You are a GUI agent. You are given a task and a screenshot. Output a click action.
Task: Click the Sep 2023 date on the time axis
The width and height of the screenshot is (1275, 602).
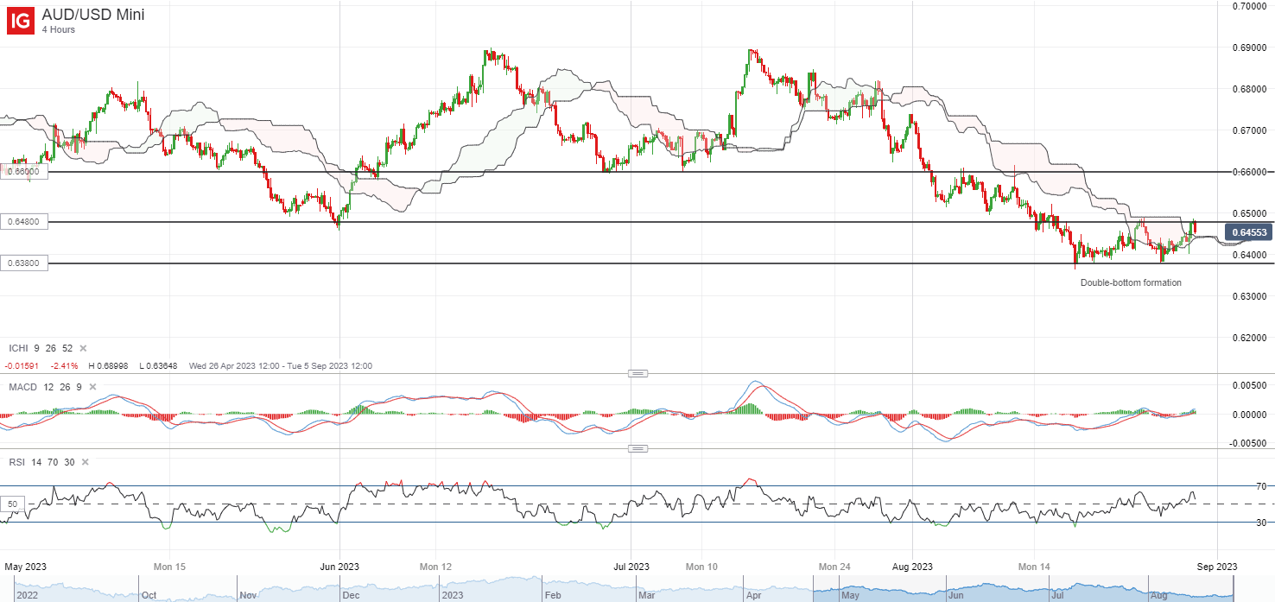1216,567
